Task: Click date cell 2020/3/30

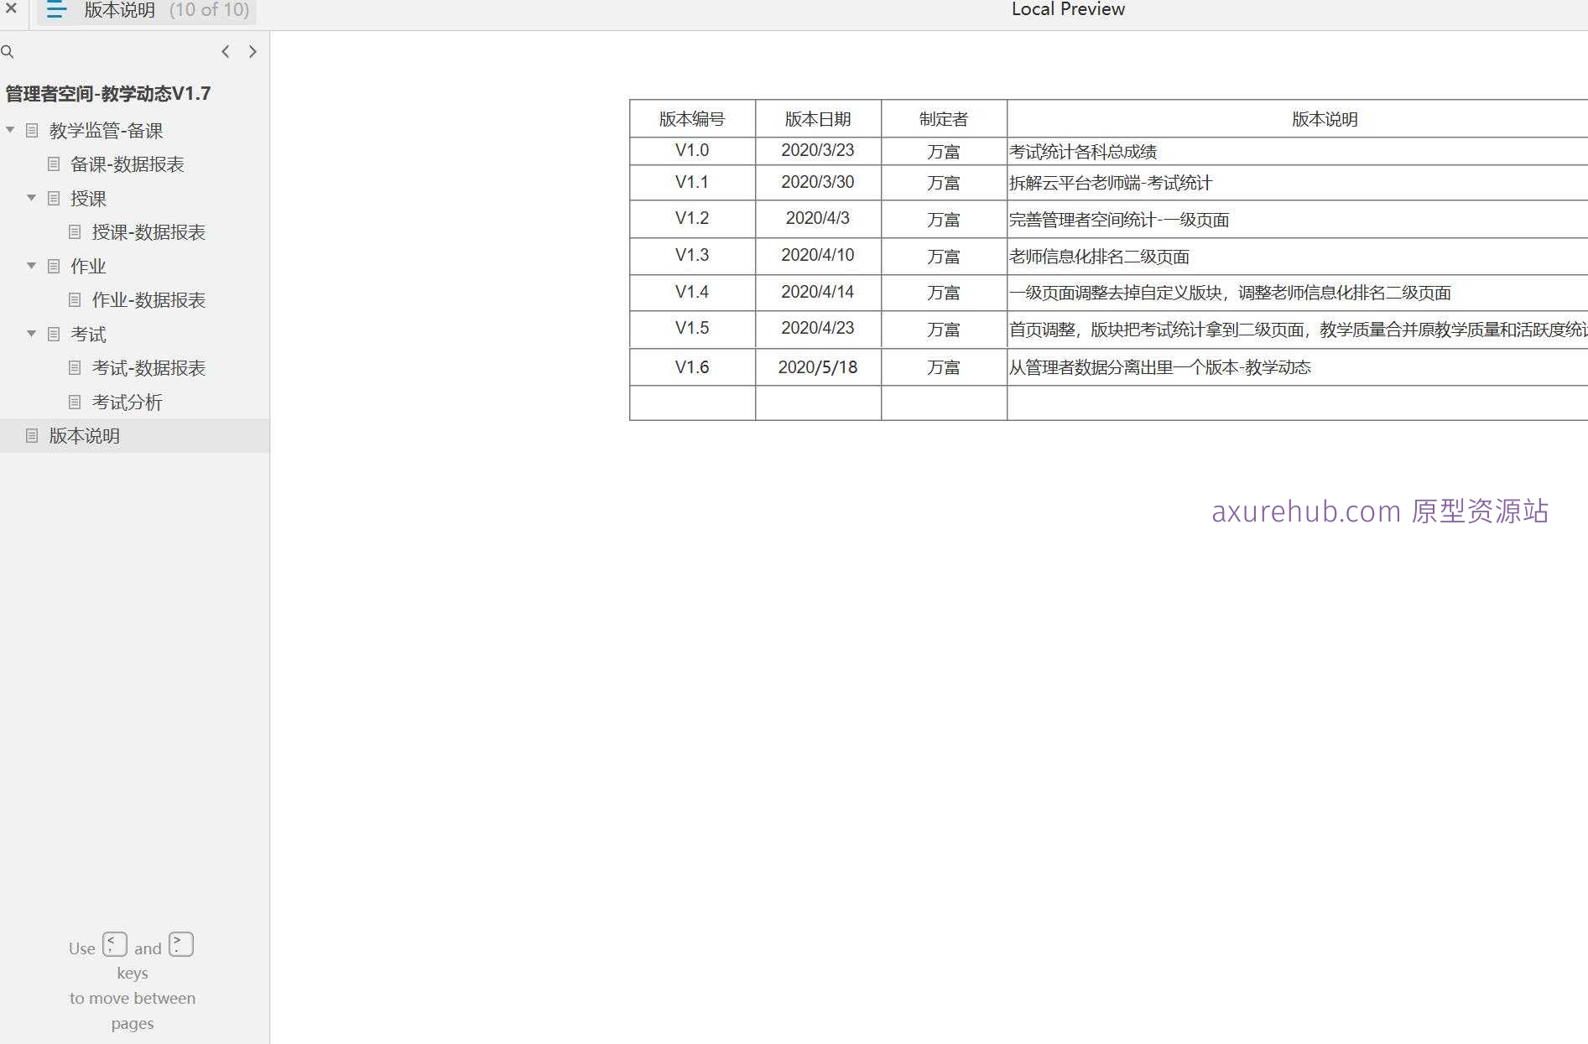Action: [818, 183]
